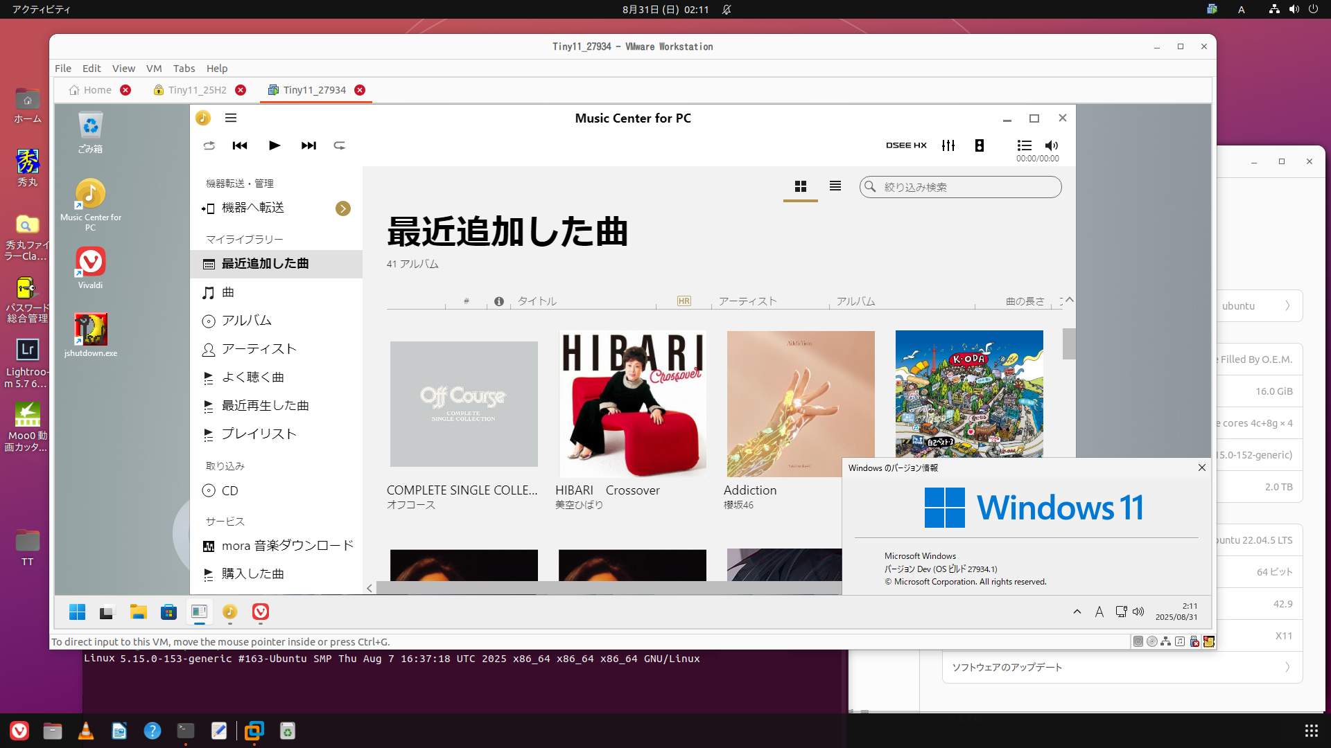Sort by the タイトル column header

point(537,301)
